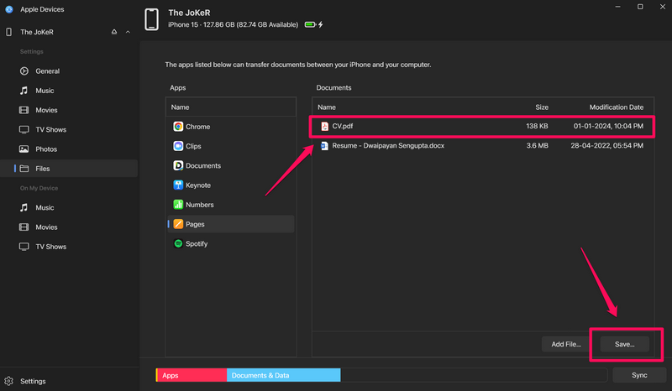Collapse The JoKeR device chevron
This screenshot has width=672, height=391.
point(128,32)
